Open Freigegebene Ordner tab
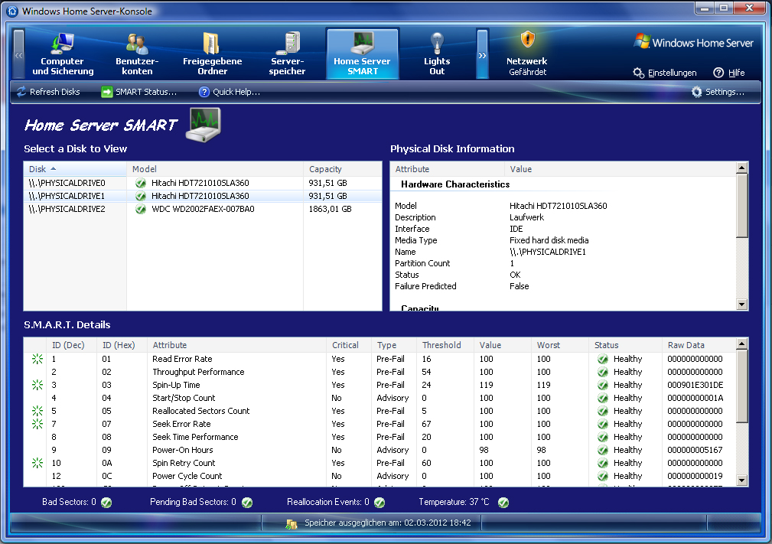The image size is (772, 544). [212, 54]
